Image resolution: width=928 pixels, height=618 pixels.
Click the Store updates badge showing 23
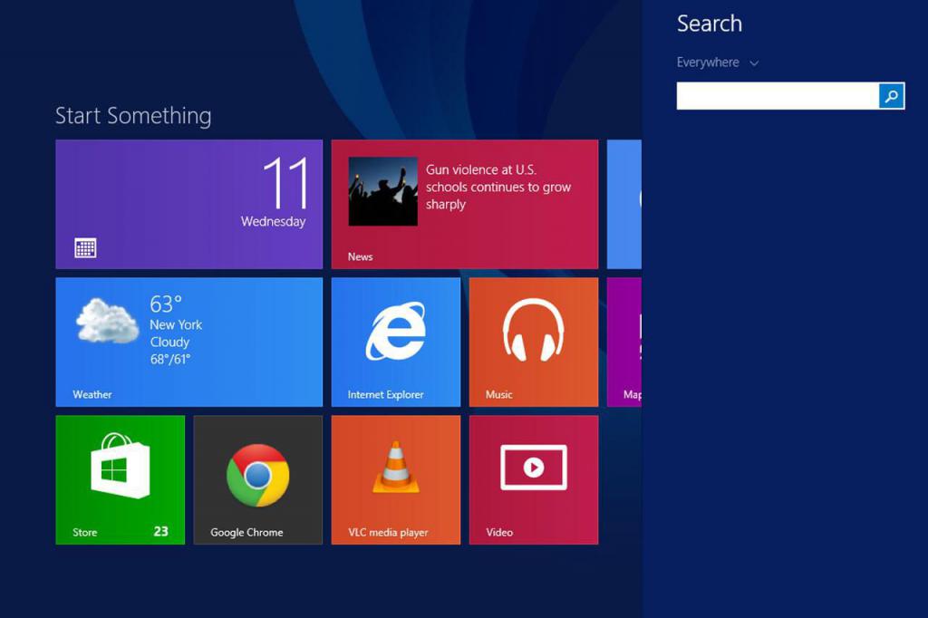[x=160, y=531]
